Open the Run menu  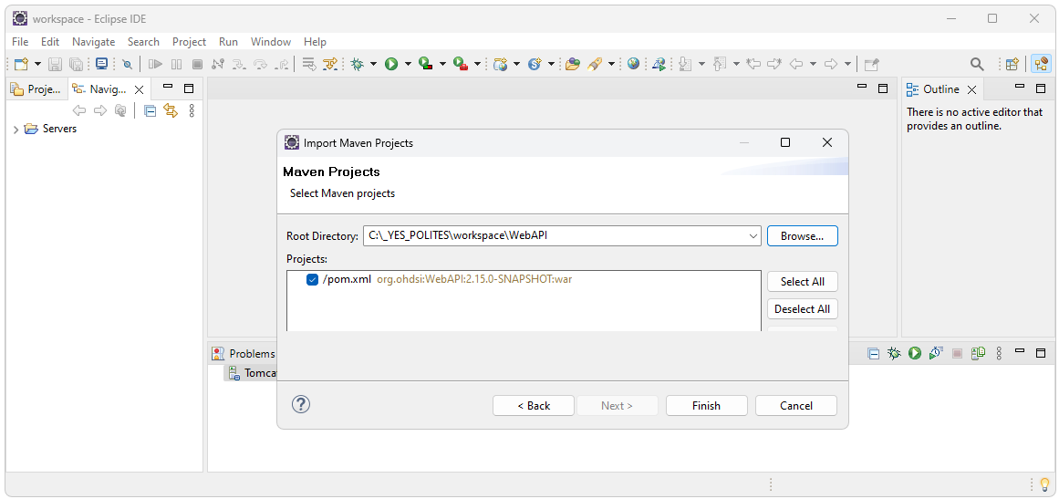[x=228, y=42]
